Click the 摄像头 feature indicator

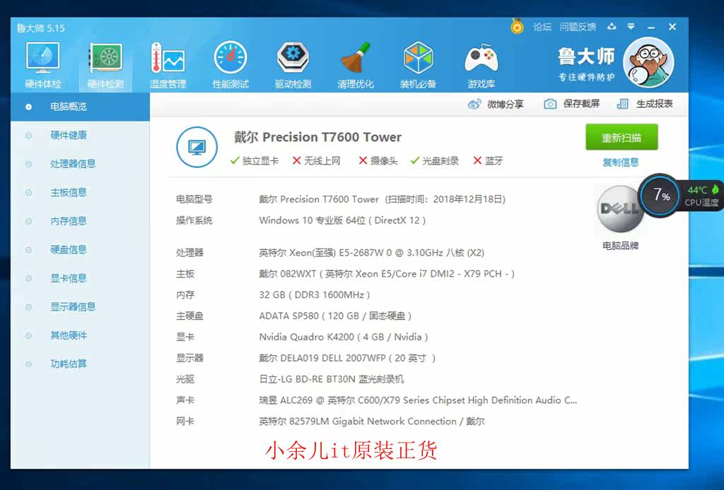(x=378, y=161)
